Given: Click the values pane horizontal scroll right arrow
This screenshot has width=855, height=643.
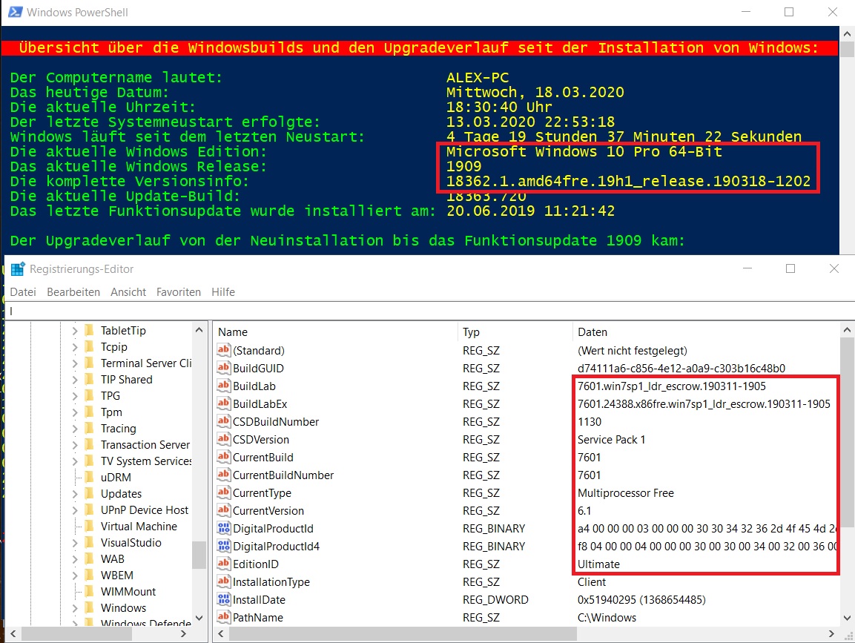Looking at the screenshot, I should coord(831,633).
